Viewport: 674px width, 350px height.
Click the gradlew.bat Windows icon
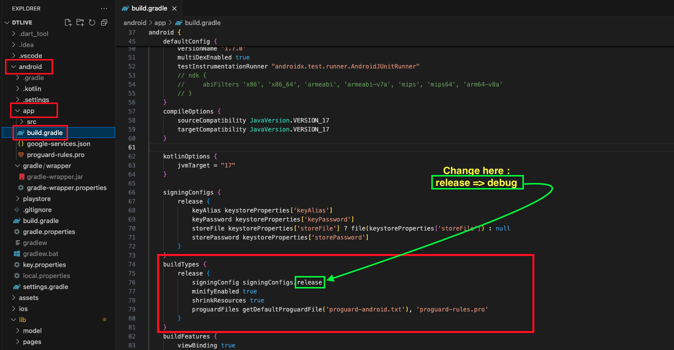[17, 253]
